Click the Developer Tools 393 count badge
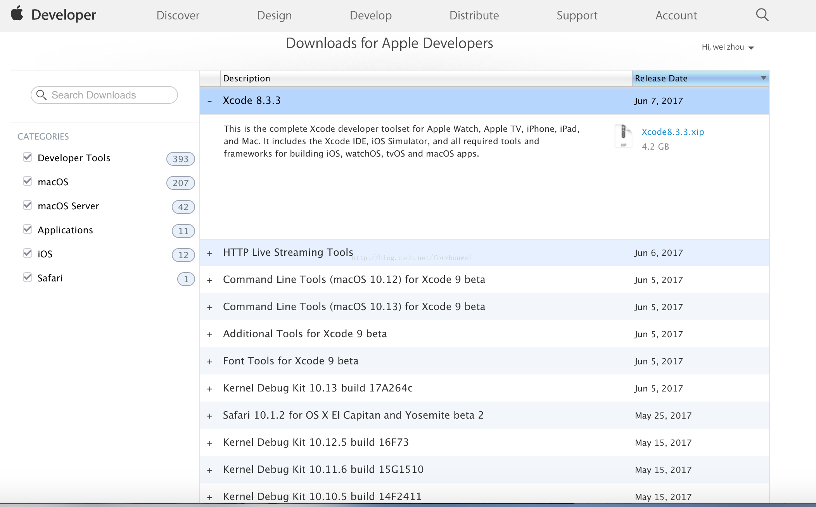Viewport: 816px width, 507px height. point(181,159)
